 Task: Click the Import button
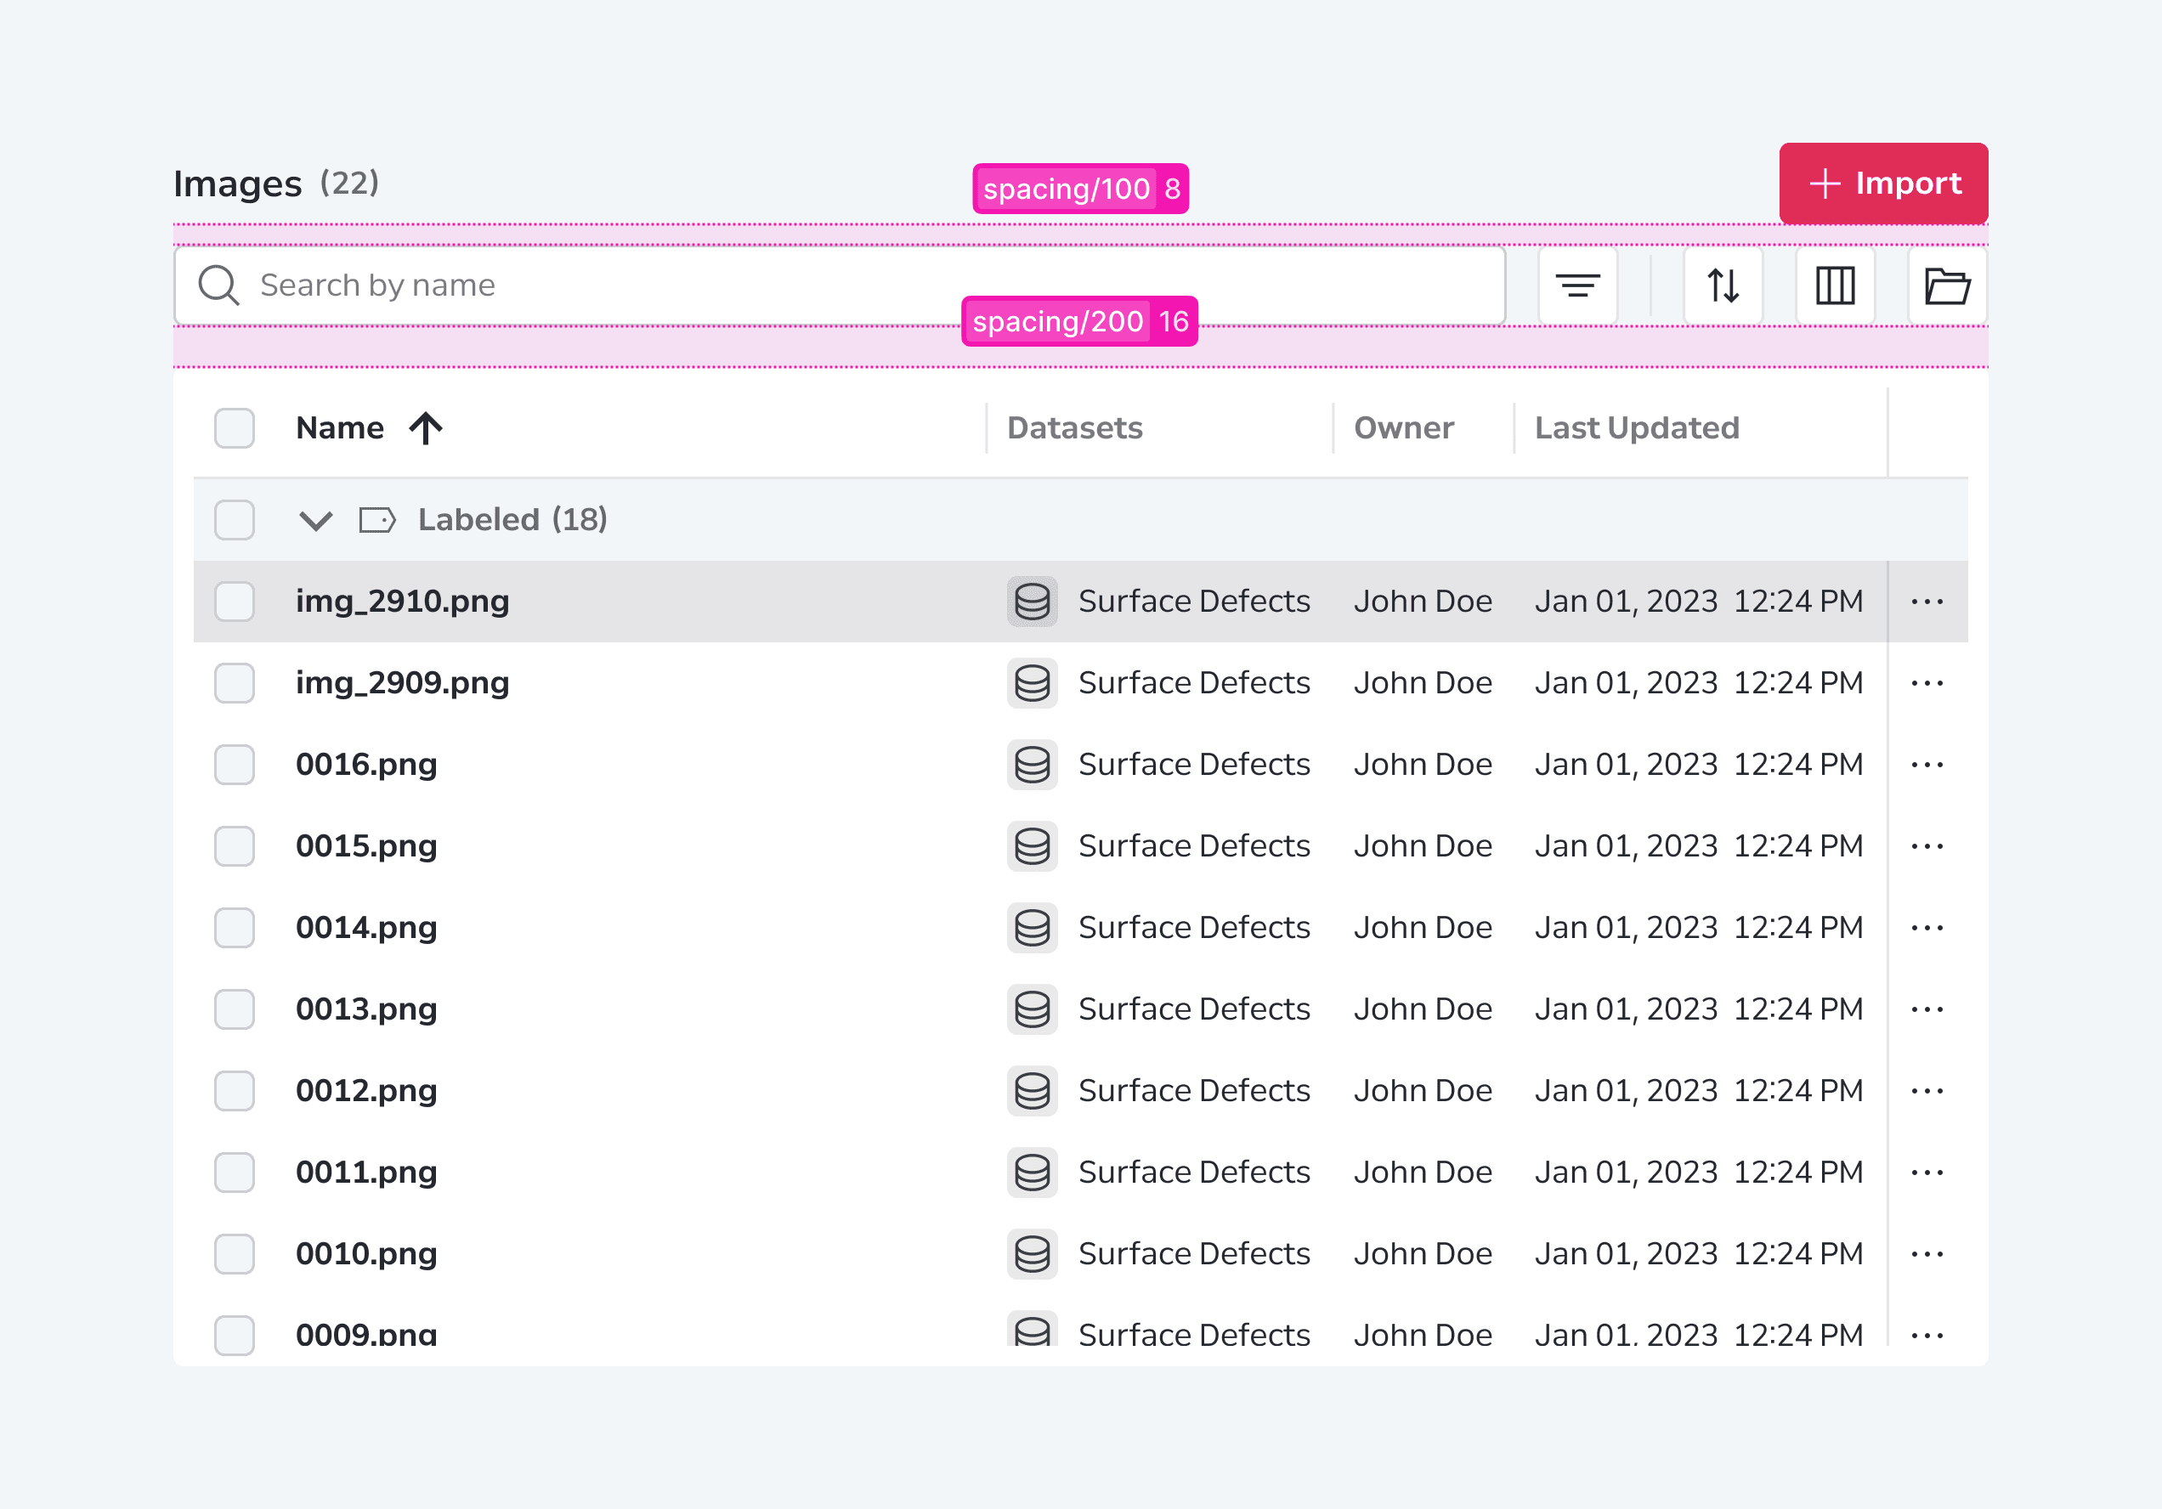[x=1883, y=184]
